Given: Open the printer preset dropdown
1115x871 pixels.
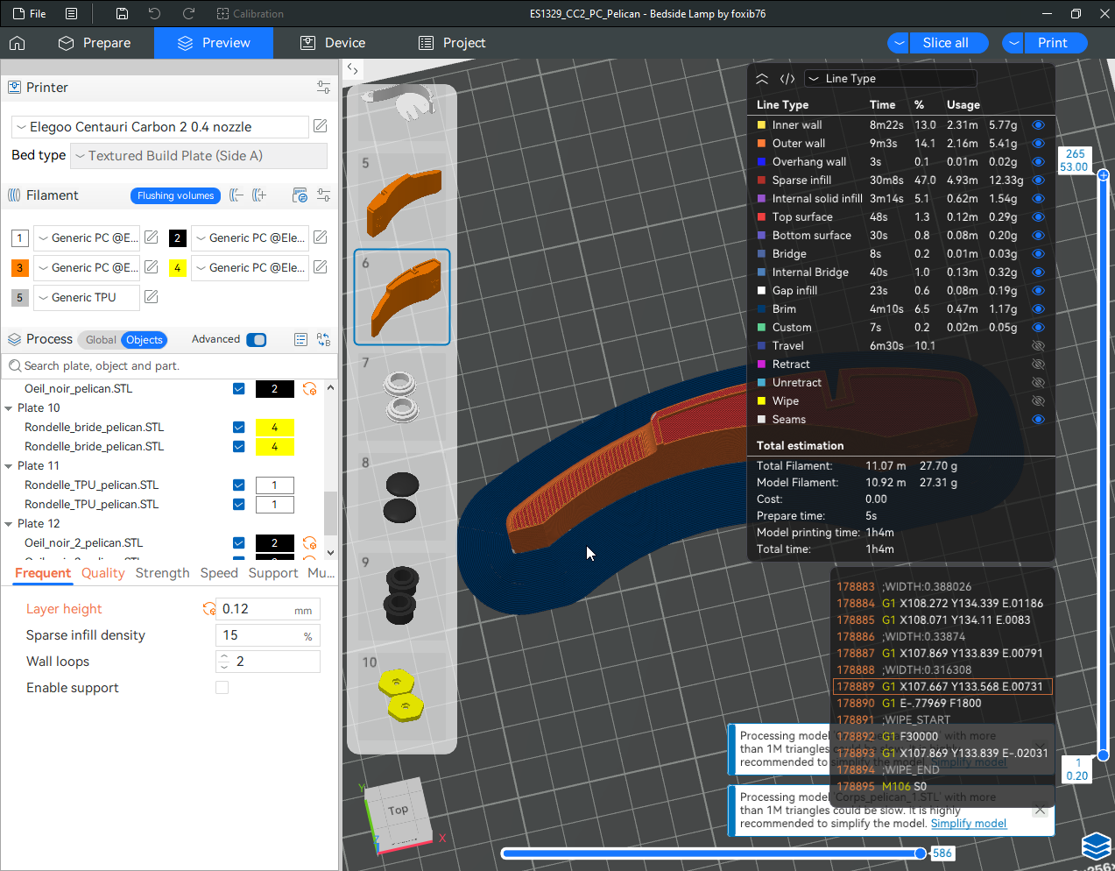Looking at the screenshot, I should point(159,127).
